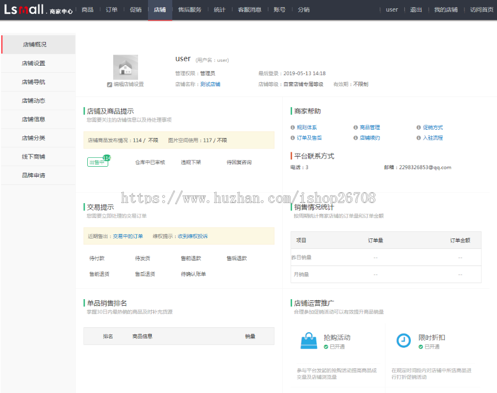Screen dimensions: 497x393
Task: Open 我的店铺 in header
Action: click(x=446, y=10)
